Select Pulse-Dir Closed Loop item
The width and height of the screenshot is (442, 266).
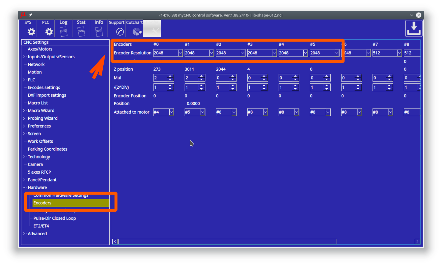[55, 218]
